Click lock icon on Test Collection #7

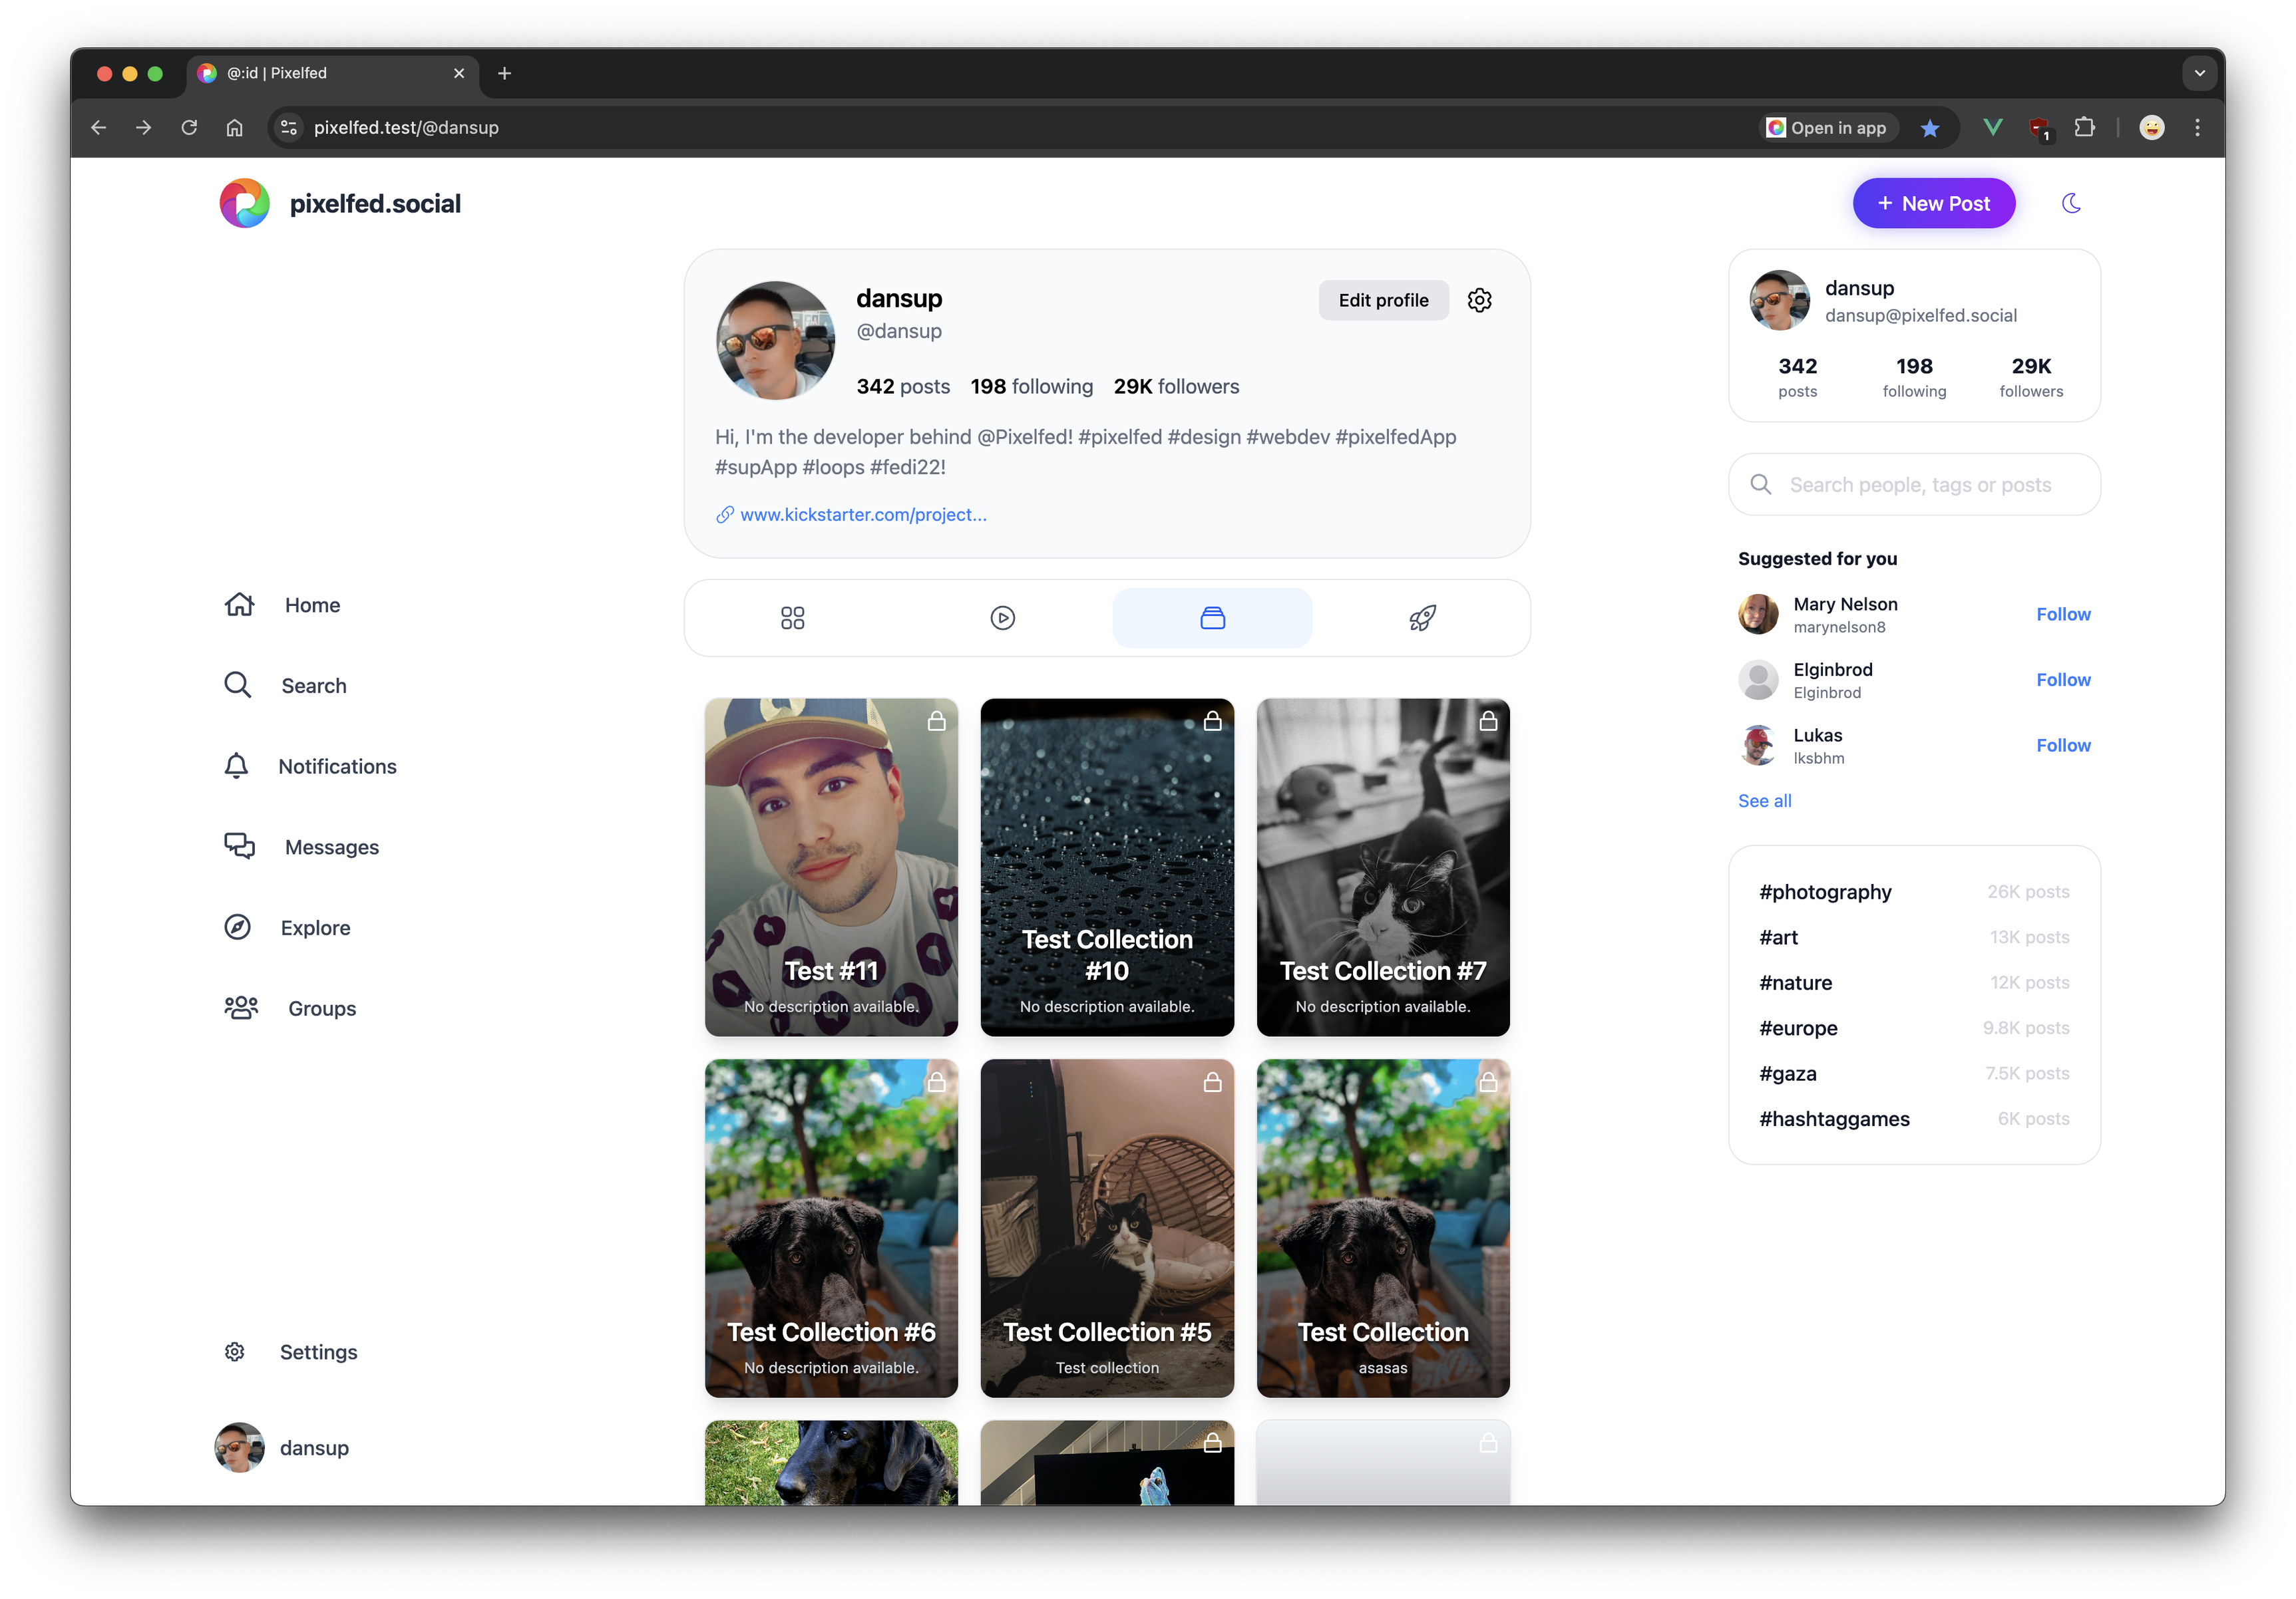coord(1488,720)
